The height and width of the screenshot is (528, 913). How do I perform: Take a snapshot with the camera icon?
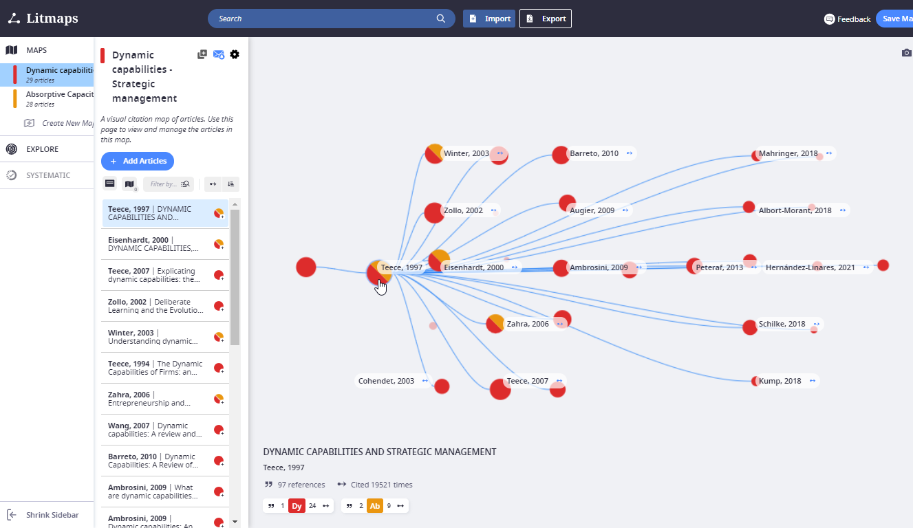(x=906, y=52)
